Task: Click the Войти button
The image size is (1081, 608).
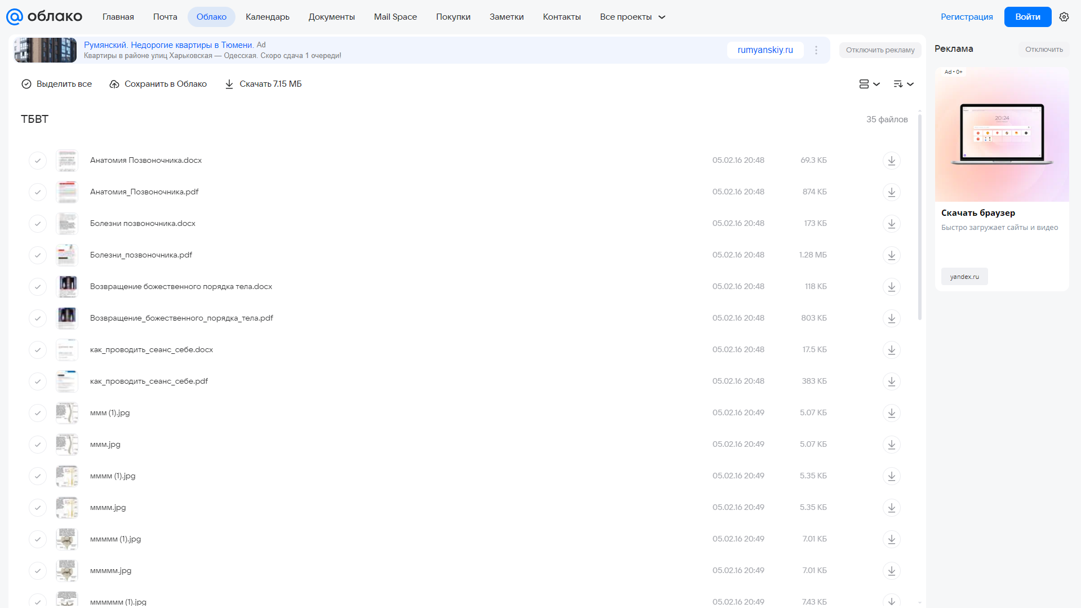Action: click(1027, 17)
